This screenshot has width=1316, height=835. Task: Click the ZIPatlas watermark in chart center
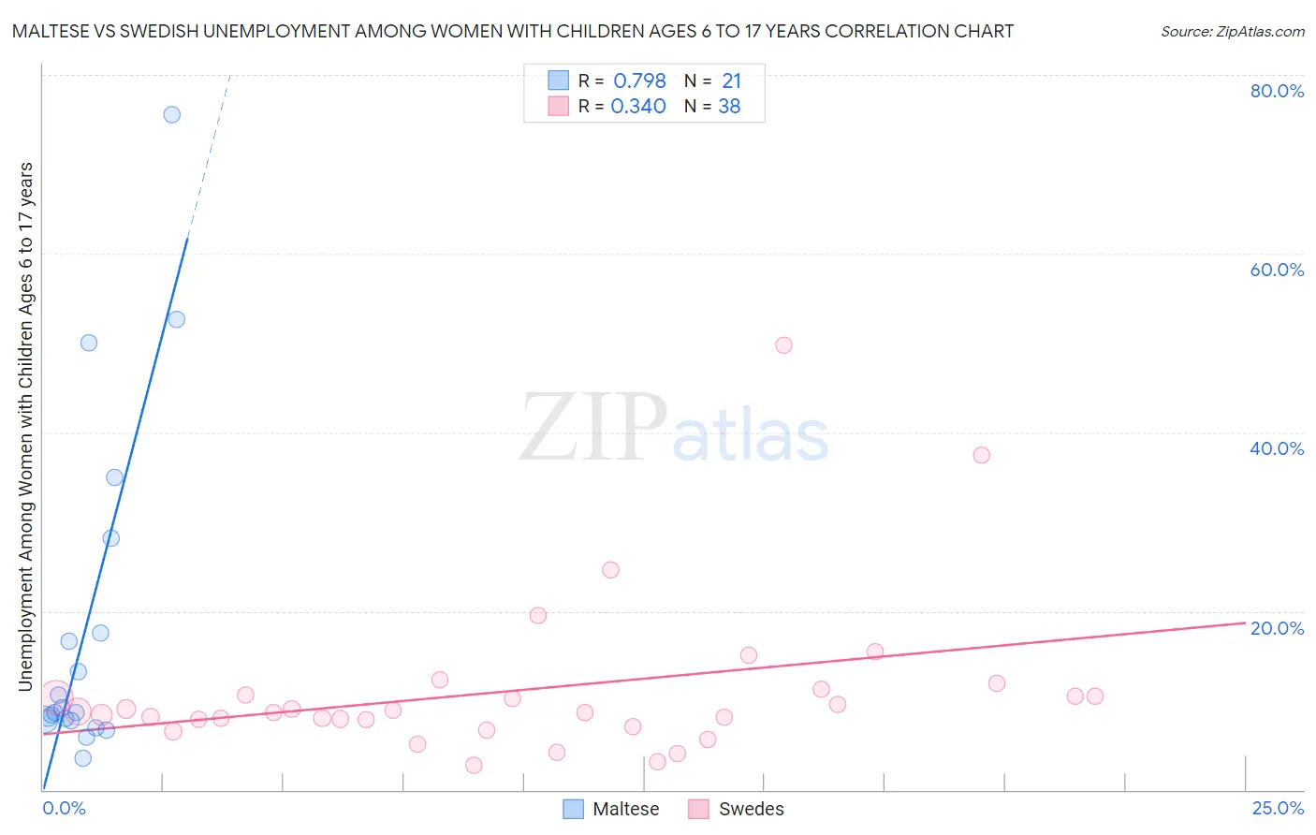click(674, 429)
